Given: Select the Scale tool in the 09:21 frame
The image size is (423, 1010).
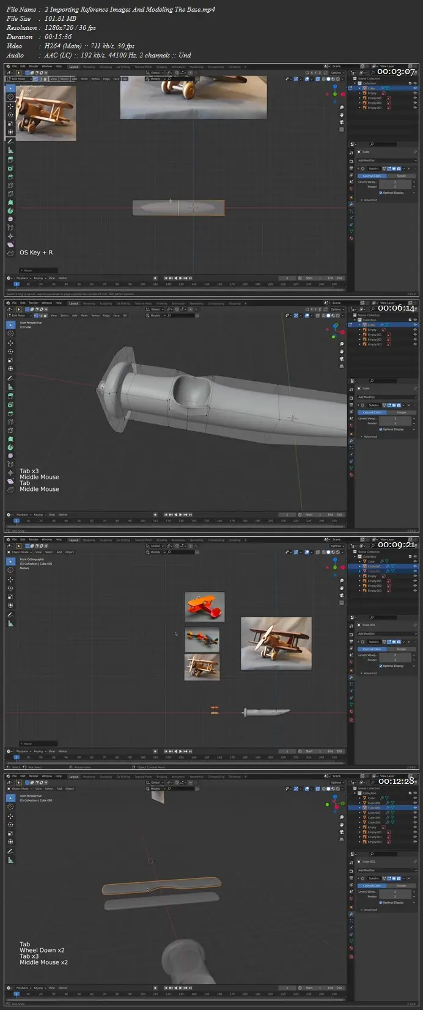Looking at the screenshot, I should [x=10, y=597].
